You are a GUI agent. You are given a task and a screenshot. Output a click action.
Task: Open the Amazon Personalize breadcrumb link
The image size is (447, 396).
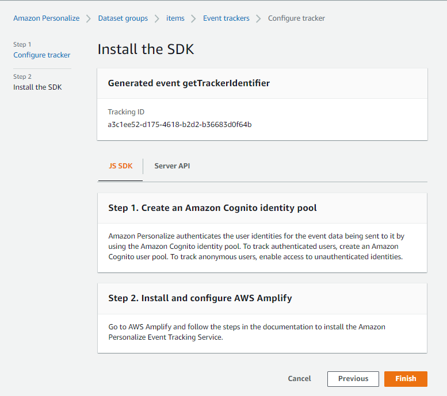pyautogui.click(x=47, y=18)
